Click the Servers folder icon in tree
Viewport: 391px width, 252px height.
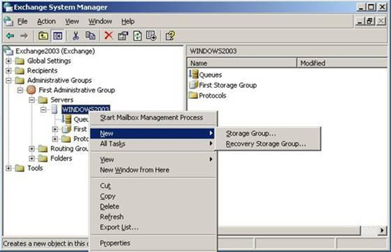point(43,100)
